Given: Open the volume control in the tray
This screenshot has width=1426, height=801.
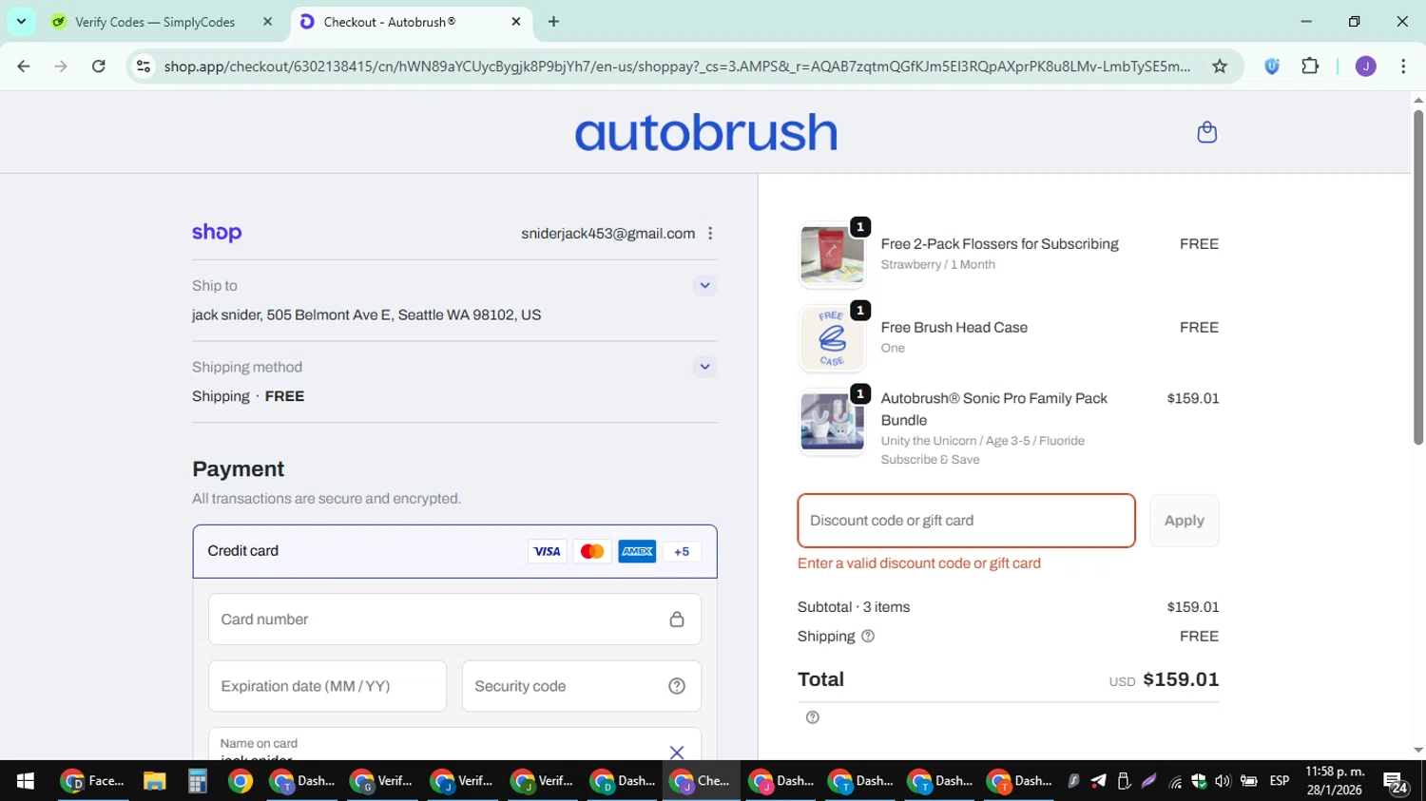Looking at the screenshot, I should pos(1223,781).
